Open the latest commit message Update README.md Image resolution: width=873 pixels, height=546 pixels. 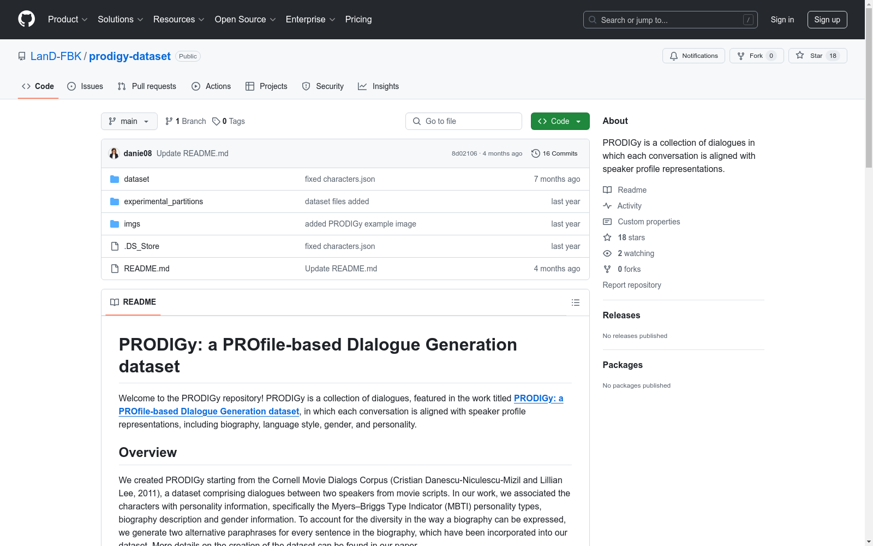(192, 153)
